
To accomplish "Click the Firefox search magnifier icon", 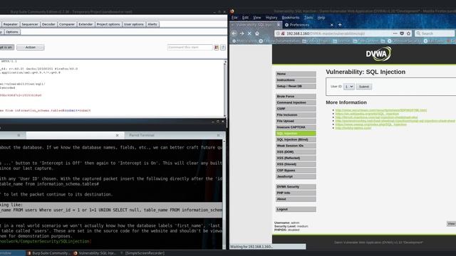I will click(418, 33).
